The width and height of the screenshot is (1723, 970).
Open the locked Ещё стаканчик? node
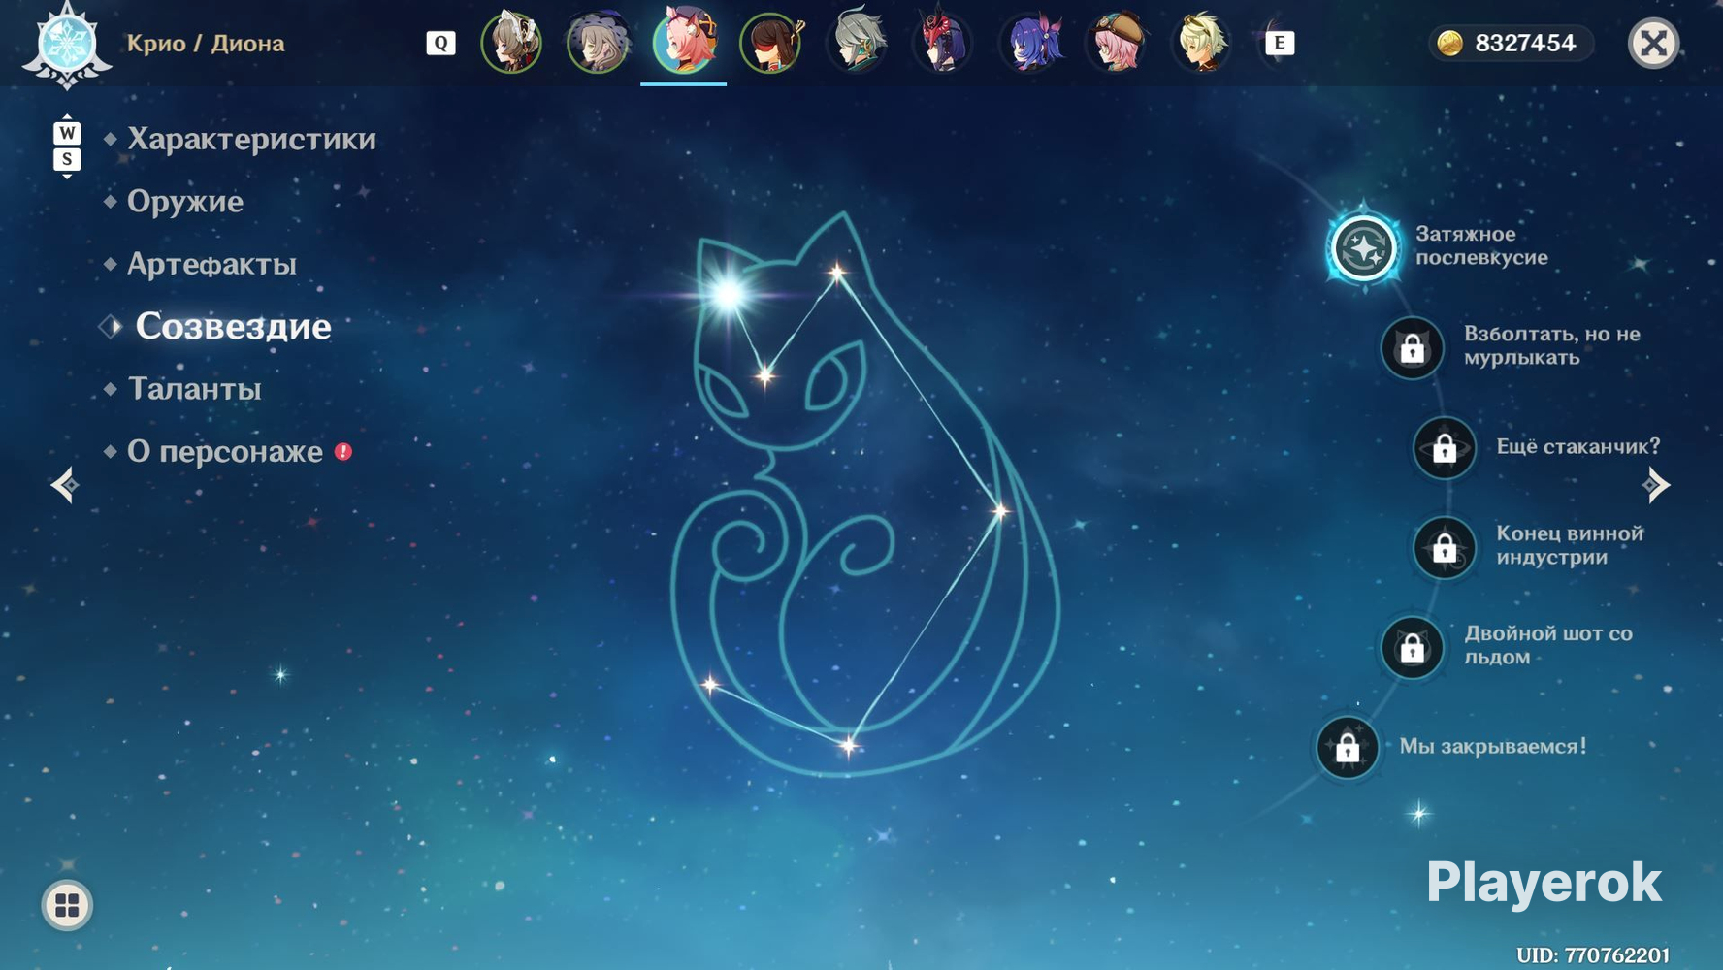click(x=1445, y=447)
